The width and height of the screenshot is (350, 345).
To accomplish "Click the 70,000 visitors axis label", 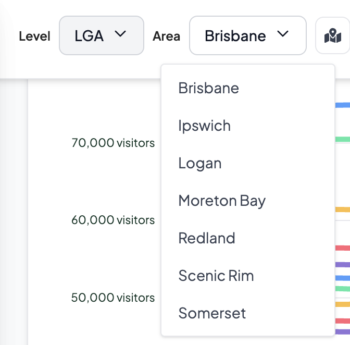I will pyautogui.click(x=113, y=143).
